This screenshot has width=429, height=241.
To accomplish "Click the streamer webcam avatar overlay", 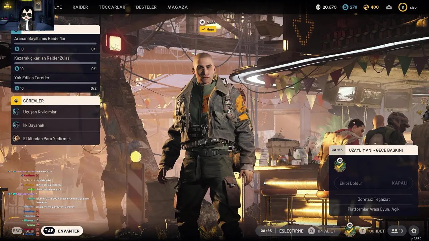I will [x=27, y=15].
